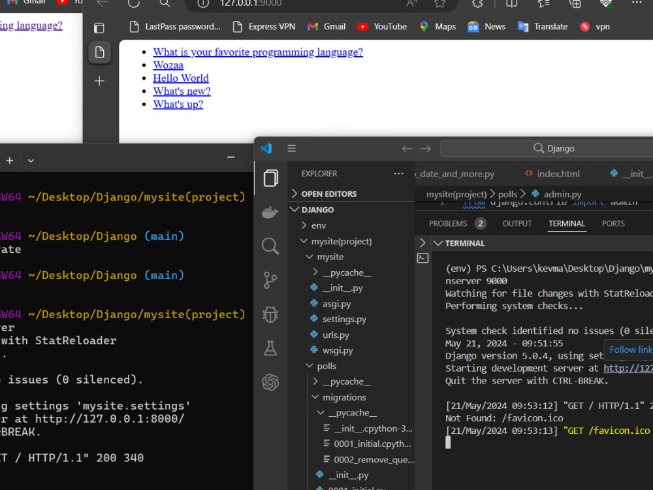653x490 pixels.
Task: Open the LastPass password bookmark
Action: [x=175, y=27]
